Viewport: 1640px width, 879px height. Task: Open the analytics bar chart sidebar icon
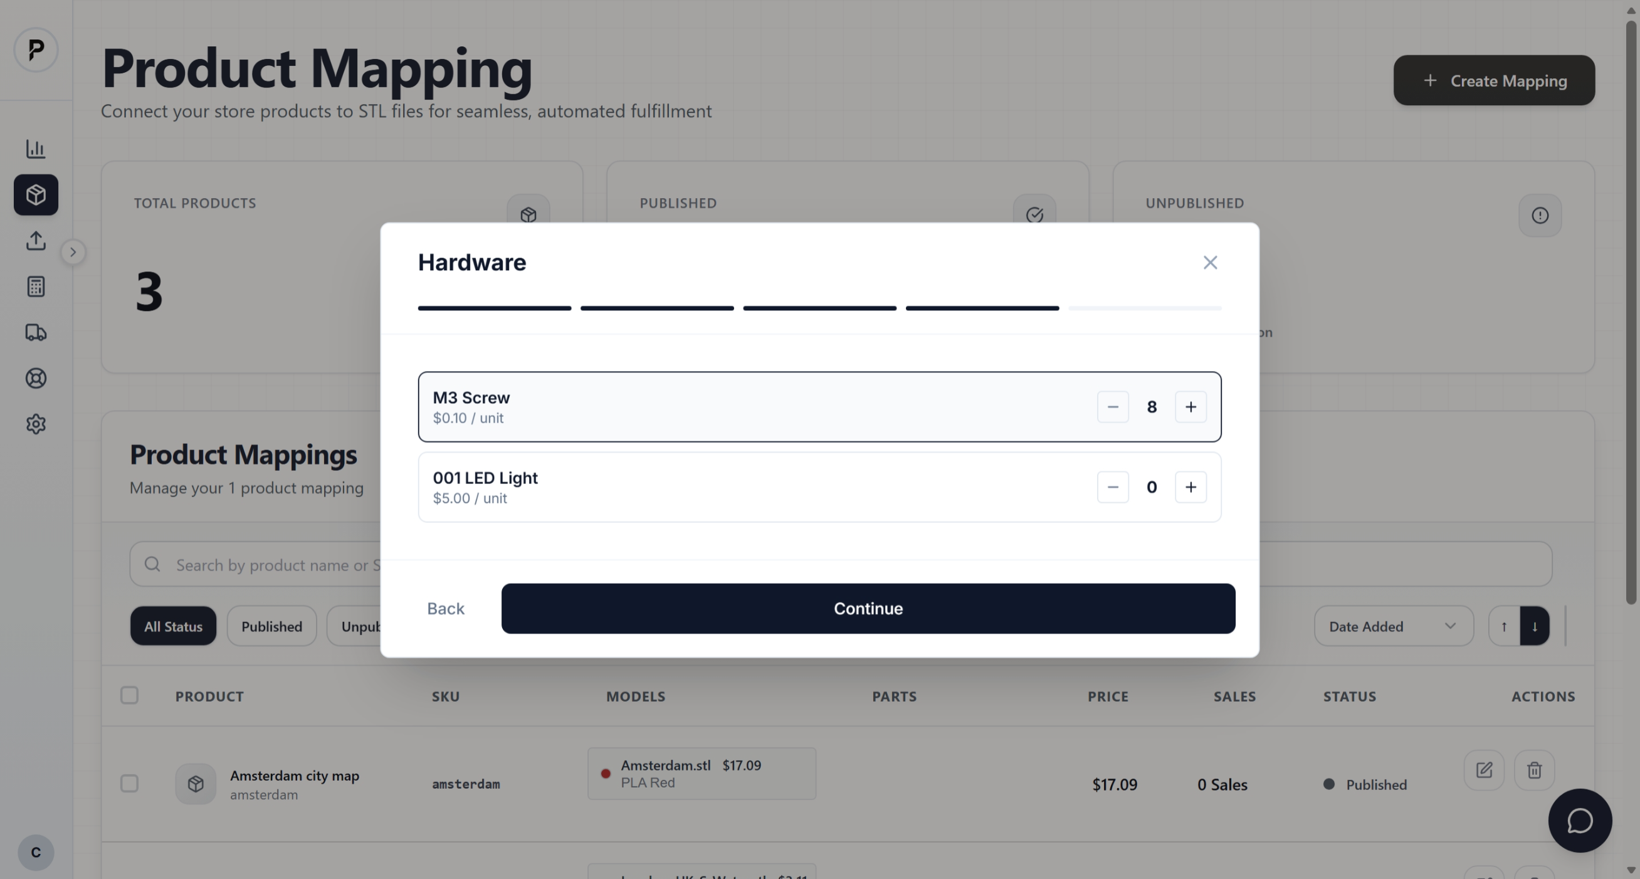[36, 149]
